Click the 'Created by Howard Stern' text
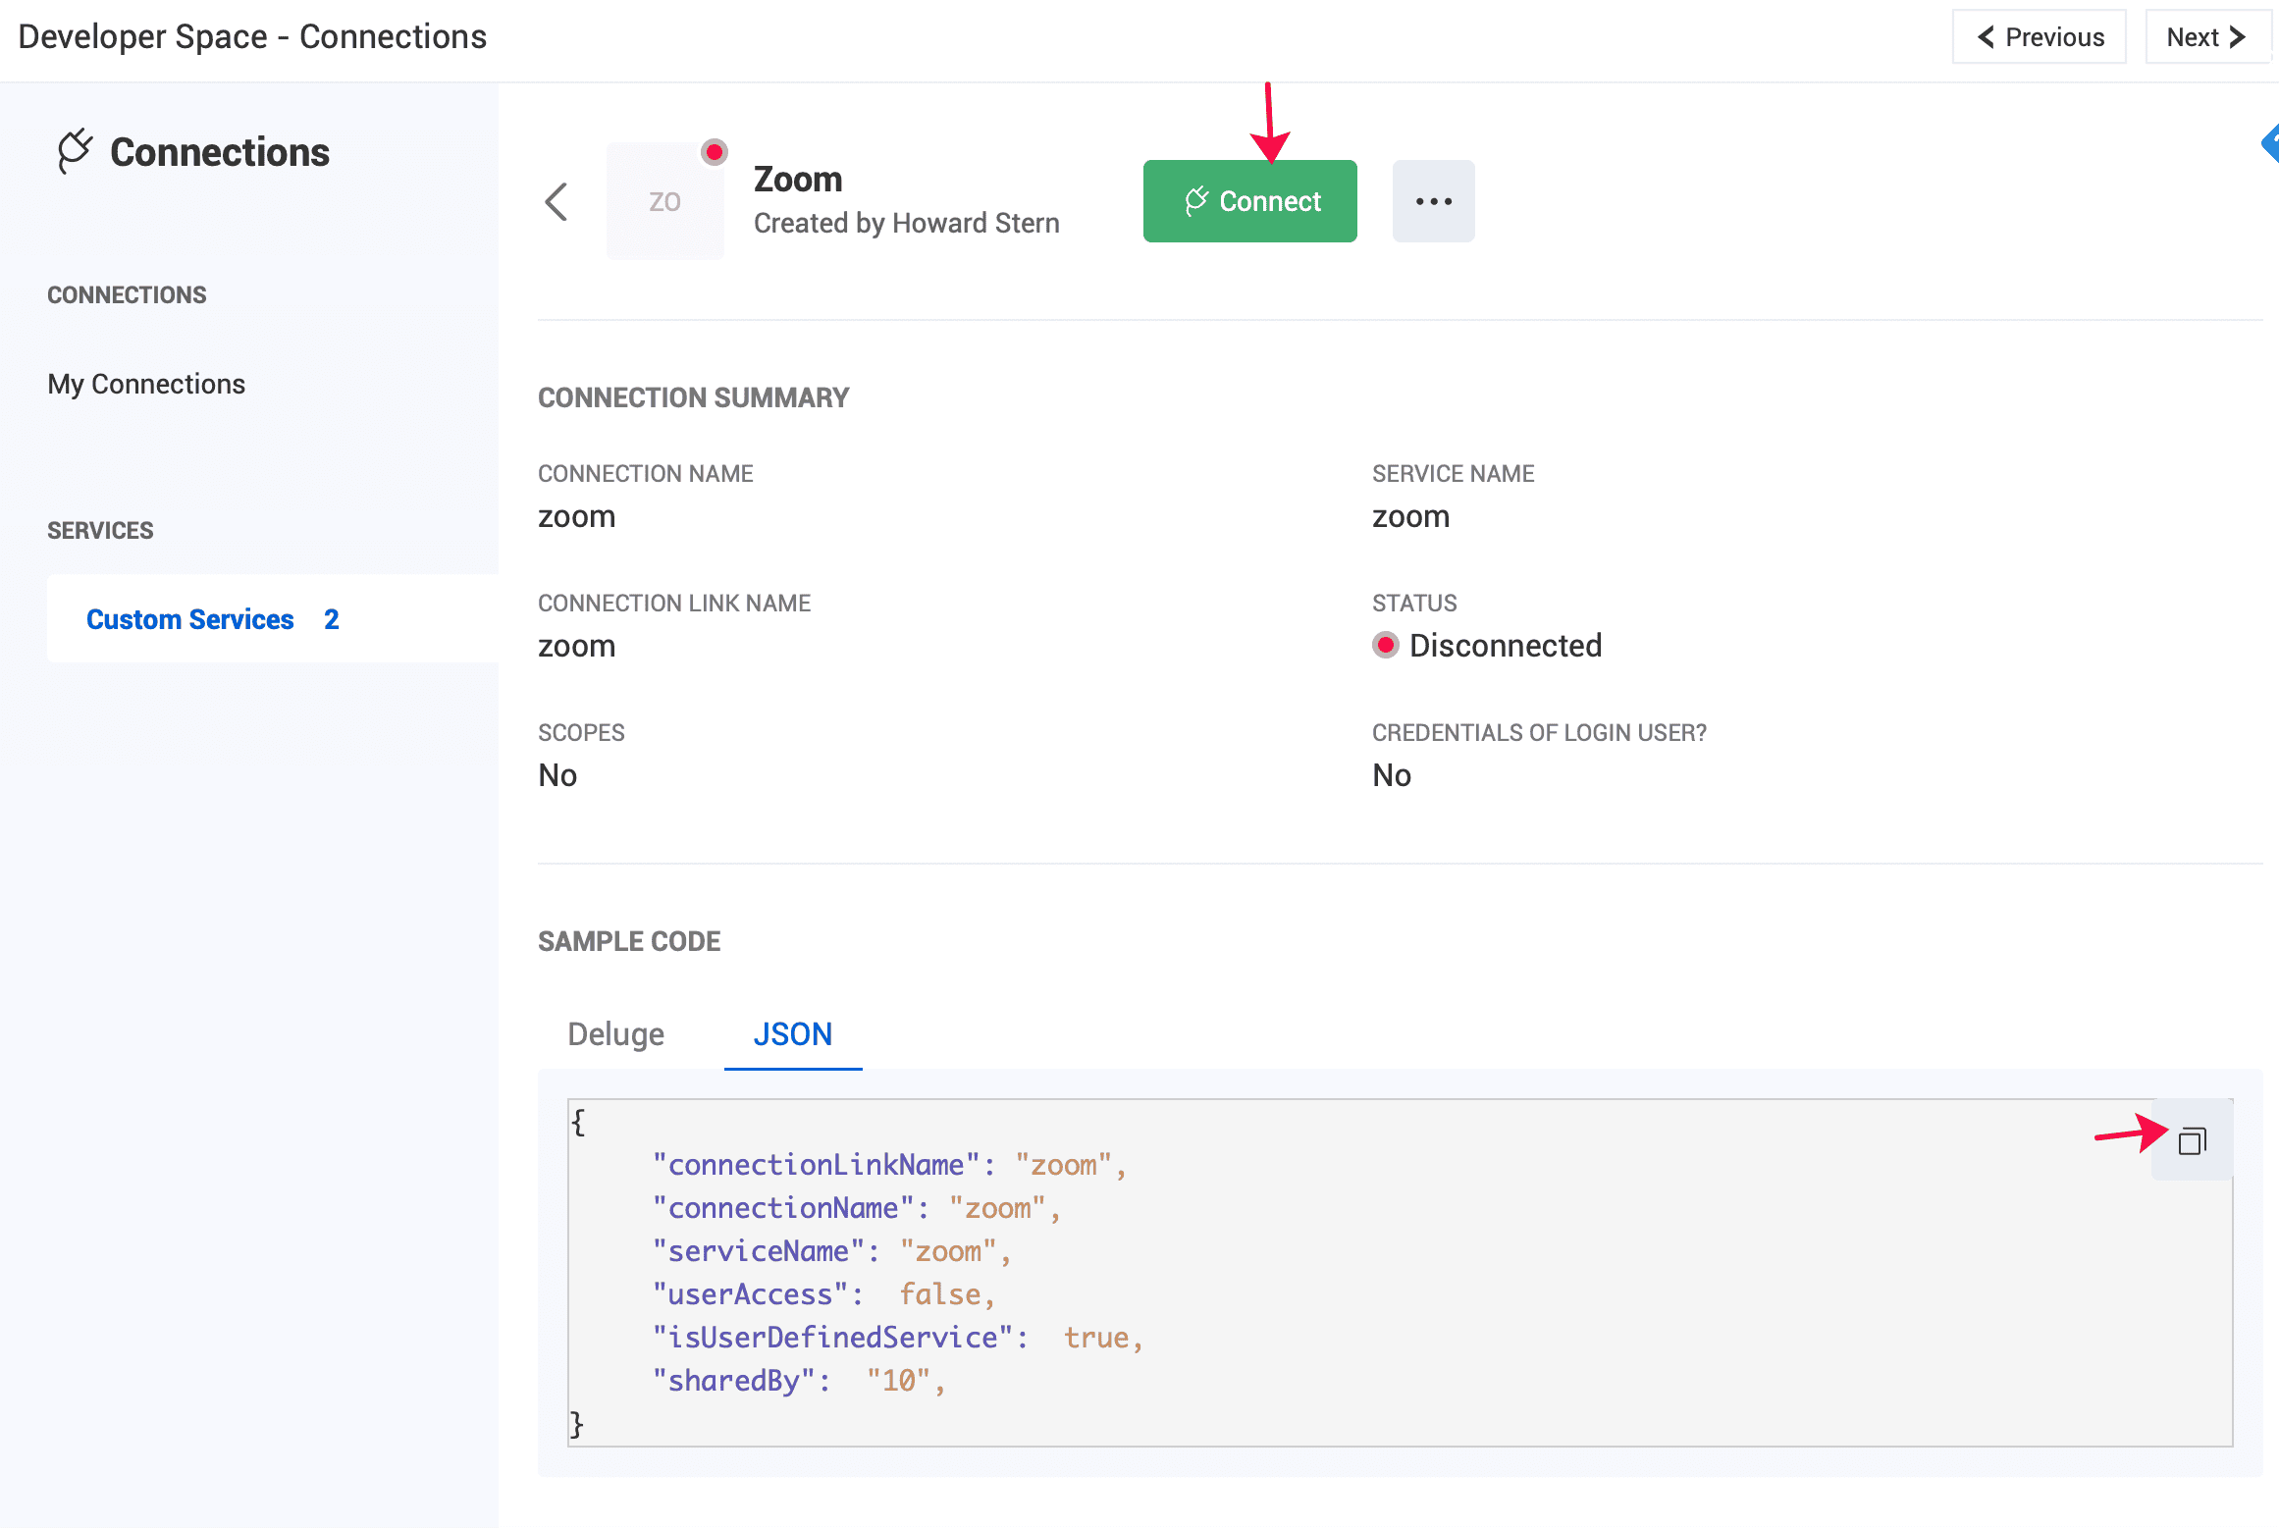Viewport: 2279px width, 1528px height. point(907,224)
